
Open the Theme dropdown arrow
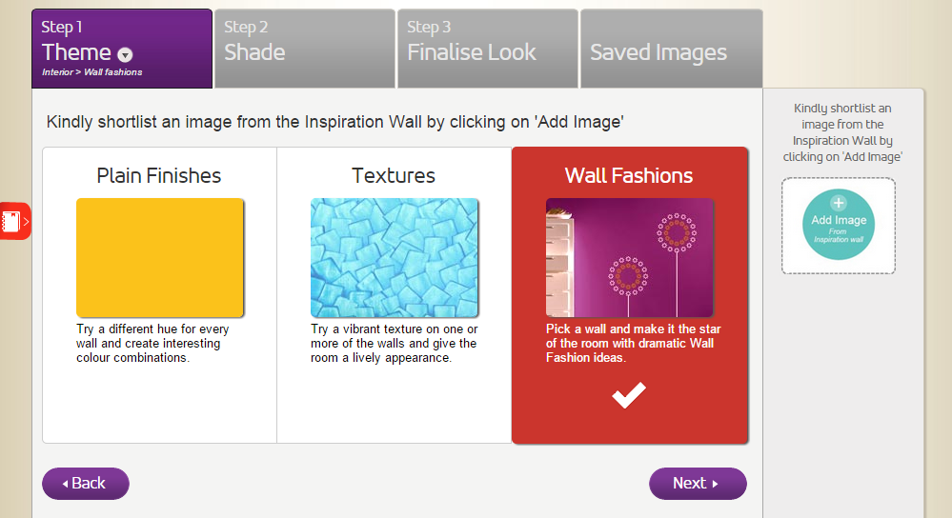pyautogui.click(x=125, y=55)
